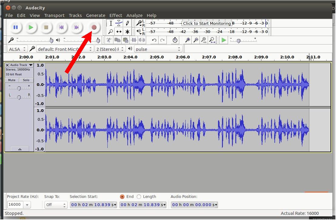The height and width of the screenshot is (220, 336).
Task: Click the Undo arrow icon
Action: coord(154,40)
